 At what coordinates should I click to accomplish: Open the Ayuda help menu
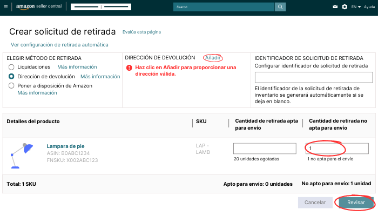click(369, 6)
